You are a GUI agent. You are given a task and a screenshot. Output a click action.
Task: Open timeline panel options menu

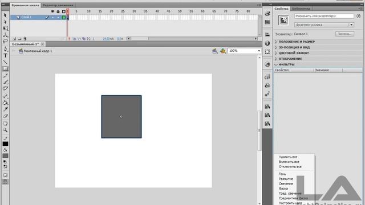(x=258, y=5)
